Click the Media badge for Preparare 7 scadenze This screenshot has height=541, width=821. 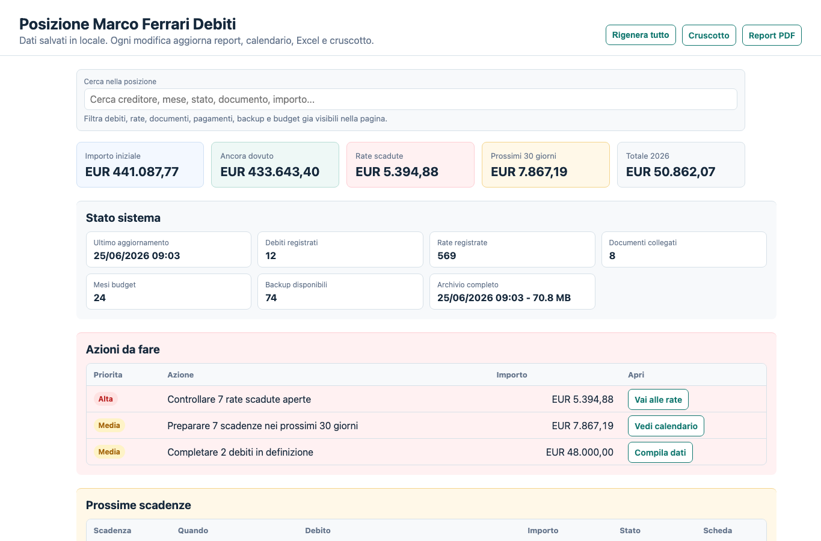109,426
